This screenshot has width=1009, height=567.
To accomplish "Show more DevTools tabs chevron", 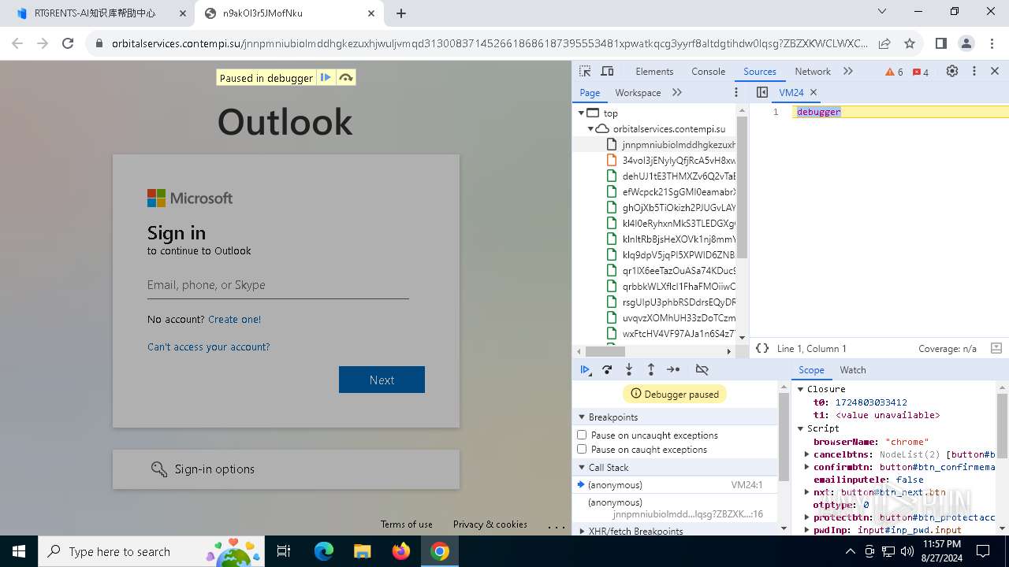I will (x=848, y=71).
